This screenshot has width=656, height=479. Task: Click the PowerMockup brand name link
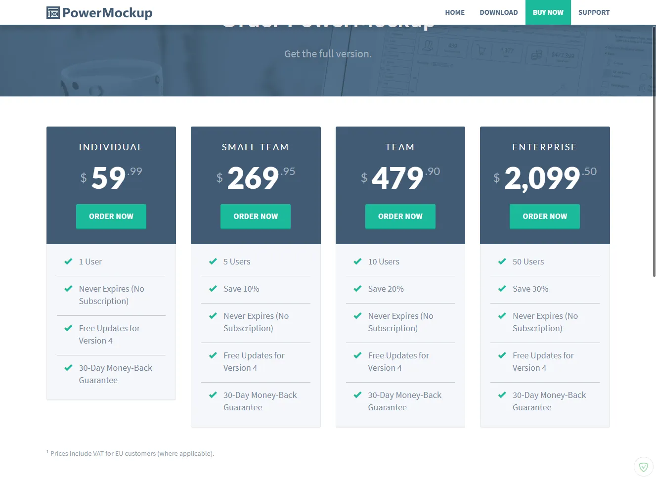pyautogui.click(x=107, y=13)
